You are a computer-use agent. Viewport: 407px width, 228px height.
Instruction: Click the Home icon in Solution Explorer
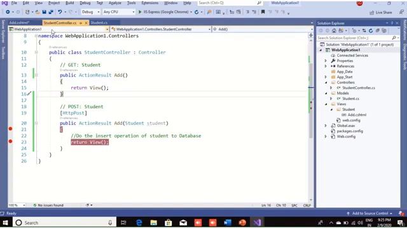[x=334, y=31]
